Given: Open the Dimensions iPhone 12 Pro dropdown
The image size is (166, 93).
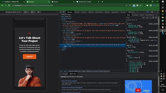Looking at the screenshot, I should coord(14,12).
